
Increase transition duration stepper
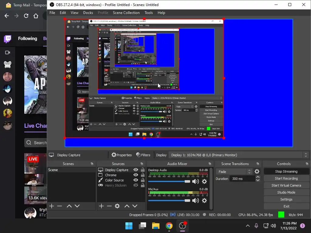258,177
